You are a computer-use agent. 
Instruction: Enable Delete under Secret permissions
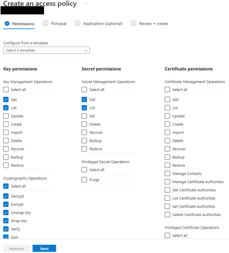[84, 124]
